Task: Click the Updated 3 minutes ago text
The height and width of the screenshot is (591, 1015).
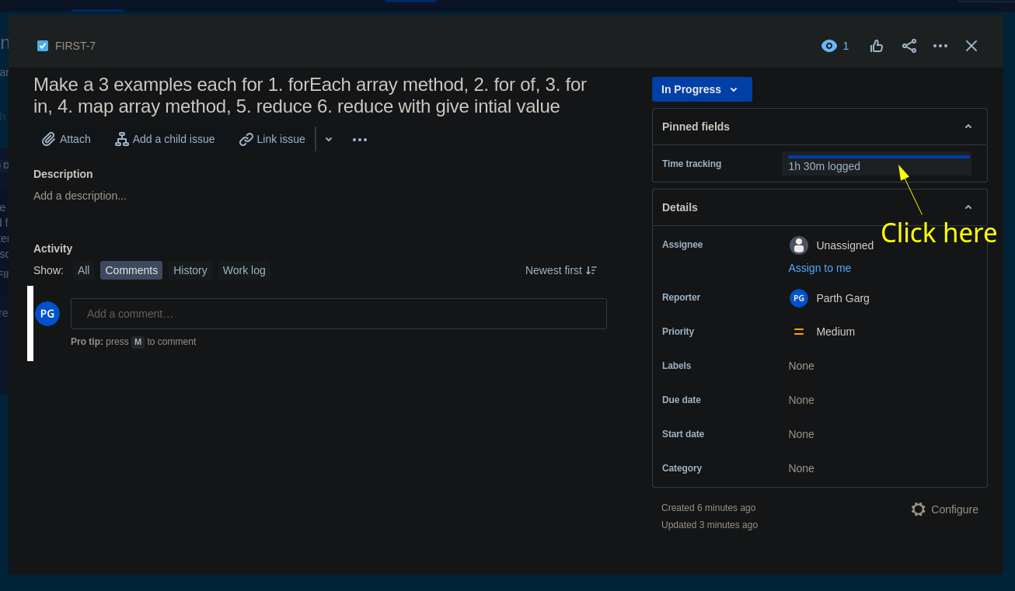Action: [710, 525]
